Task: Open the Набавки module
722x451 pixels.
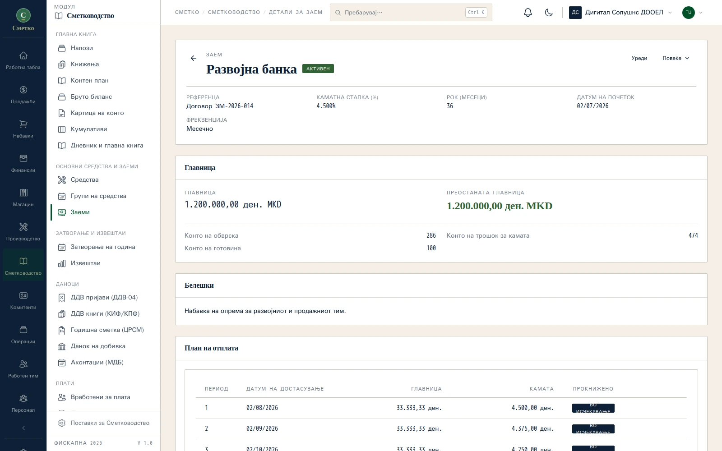Action: click(23, 129)
